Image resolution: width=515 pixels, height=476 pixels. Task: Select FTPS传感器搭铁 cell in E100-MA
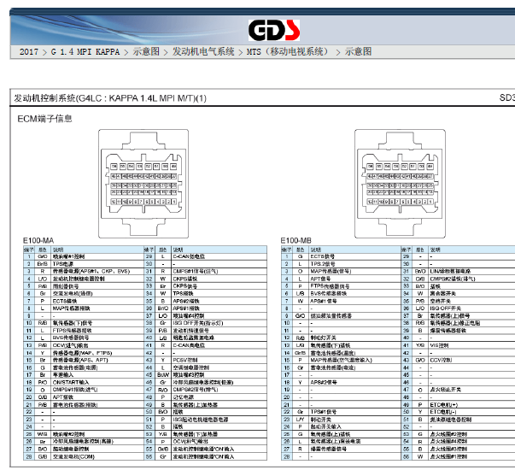(97, 331)
